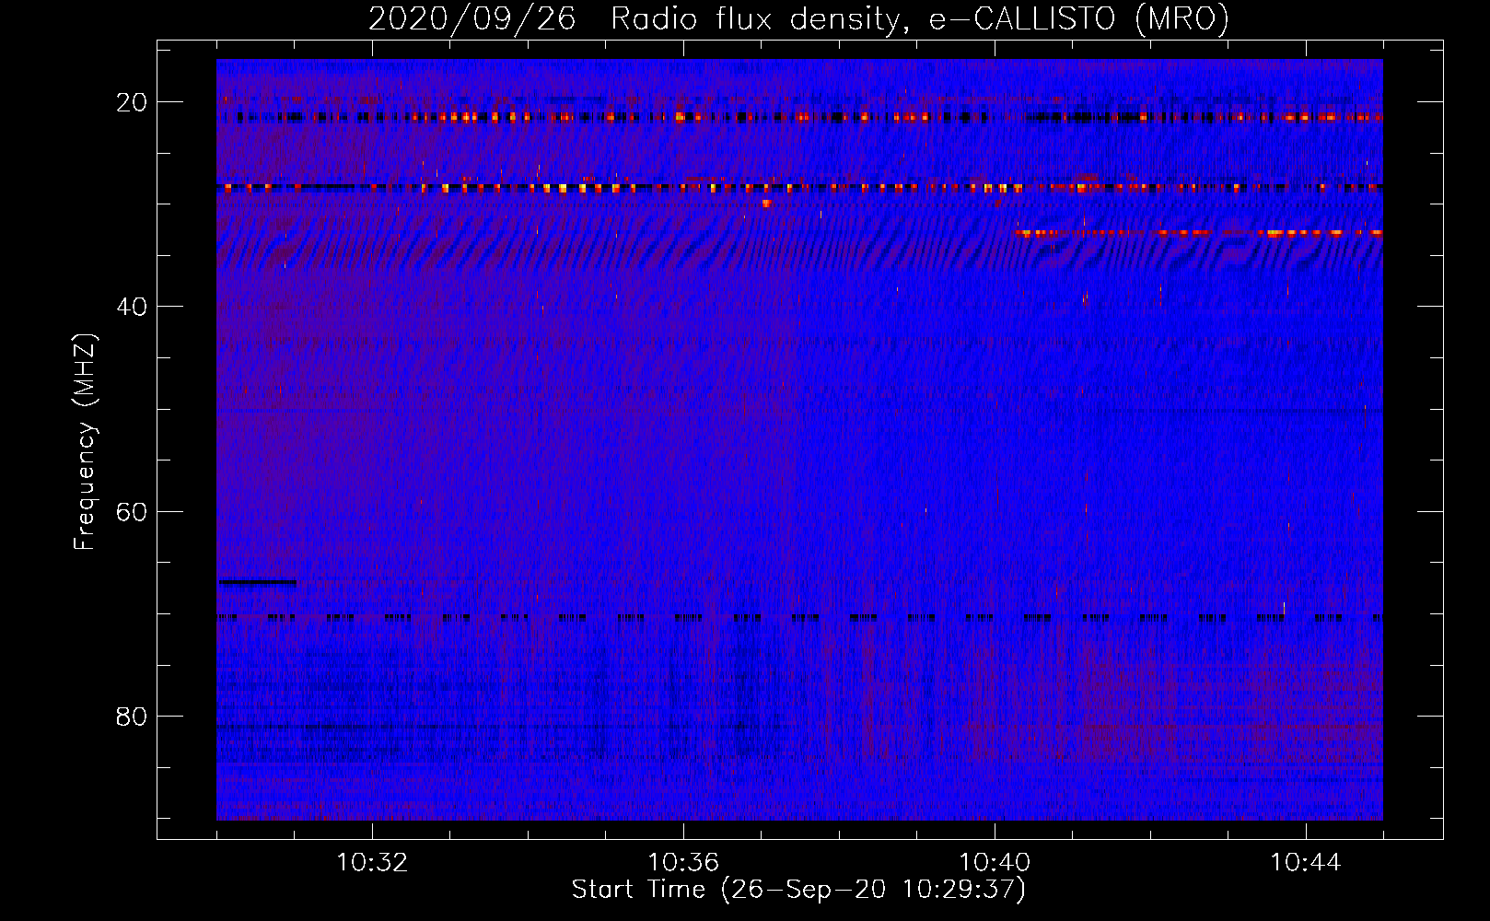Screen dimensions: 1490x921
Task: Click the 'Start Time (26-Sep-20 10:29:37)' label
Action: 798,890
